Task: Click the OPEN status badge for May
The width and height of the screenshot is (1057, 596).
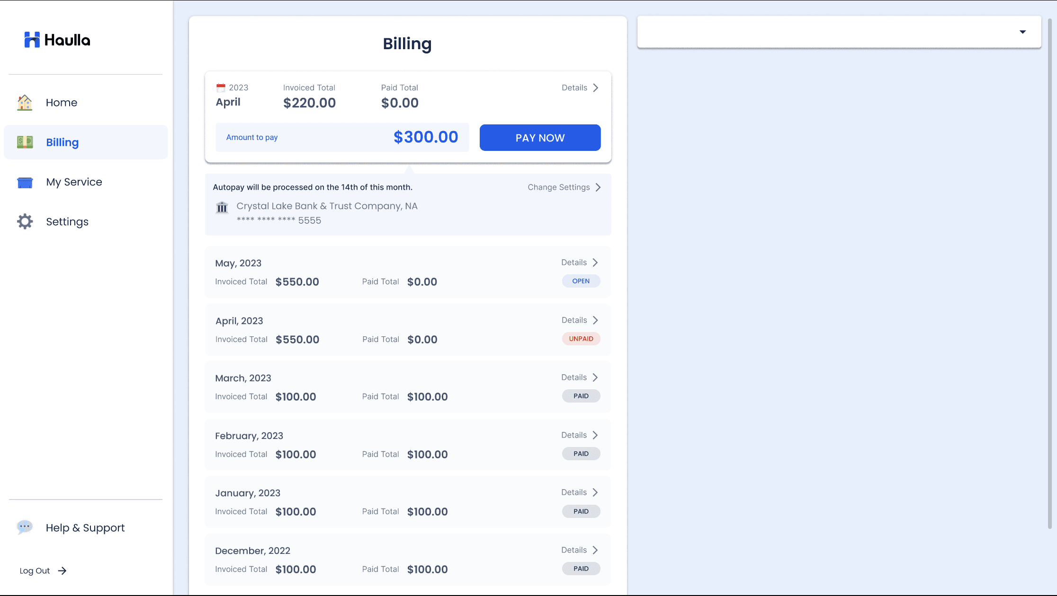Action: click(x=581, y=281)
